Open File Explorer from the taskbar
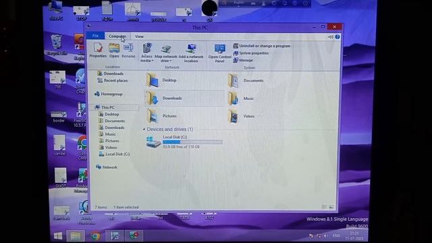The width and height of the screenshot is (432, 243). (76, 236)
